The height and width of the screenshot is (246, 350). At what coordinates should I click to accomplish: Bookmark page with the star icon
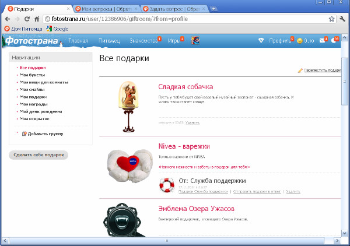pyautogui.click(x=331, y=19)
